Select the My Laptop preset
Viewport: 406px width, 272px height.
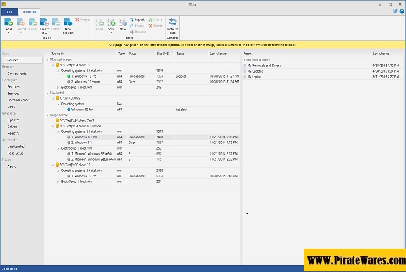point(256,76)
